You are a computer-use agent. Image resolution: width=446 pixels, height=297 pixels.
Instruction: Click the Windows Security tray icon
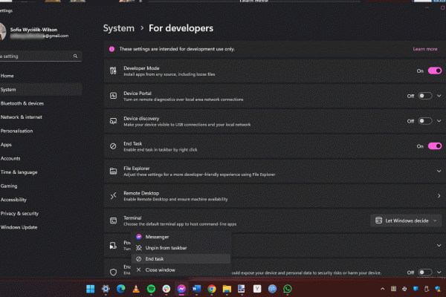click(x=438, y=289)
